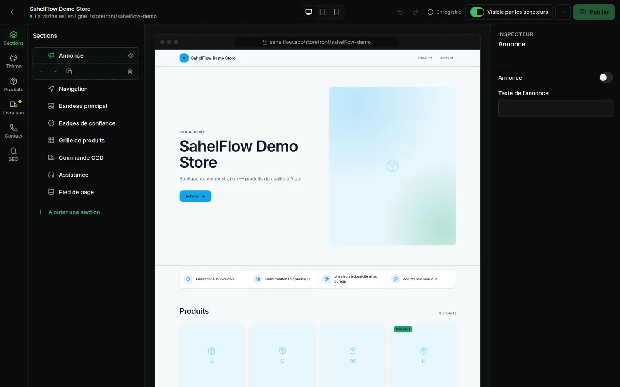Select the Navigation section
The image size is (620, 387).
(86, 89)
